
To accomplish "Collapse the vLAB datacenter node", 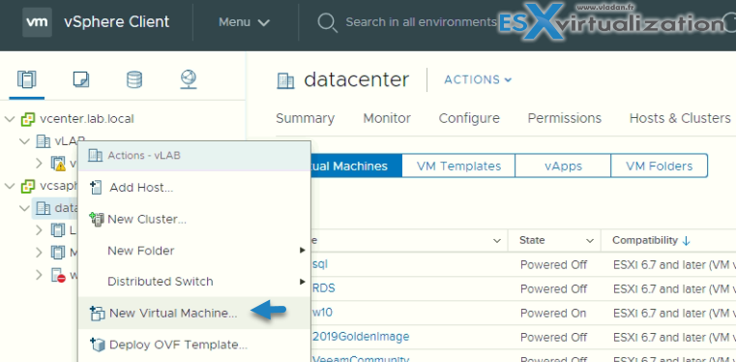I will point(25,141).
